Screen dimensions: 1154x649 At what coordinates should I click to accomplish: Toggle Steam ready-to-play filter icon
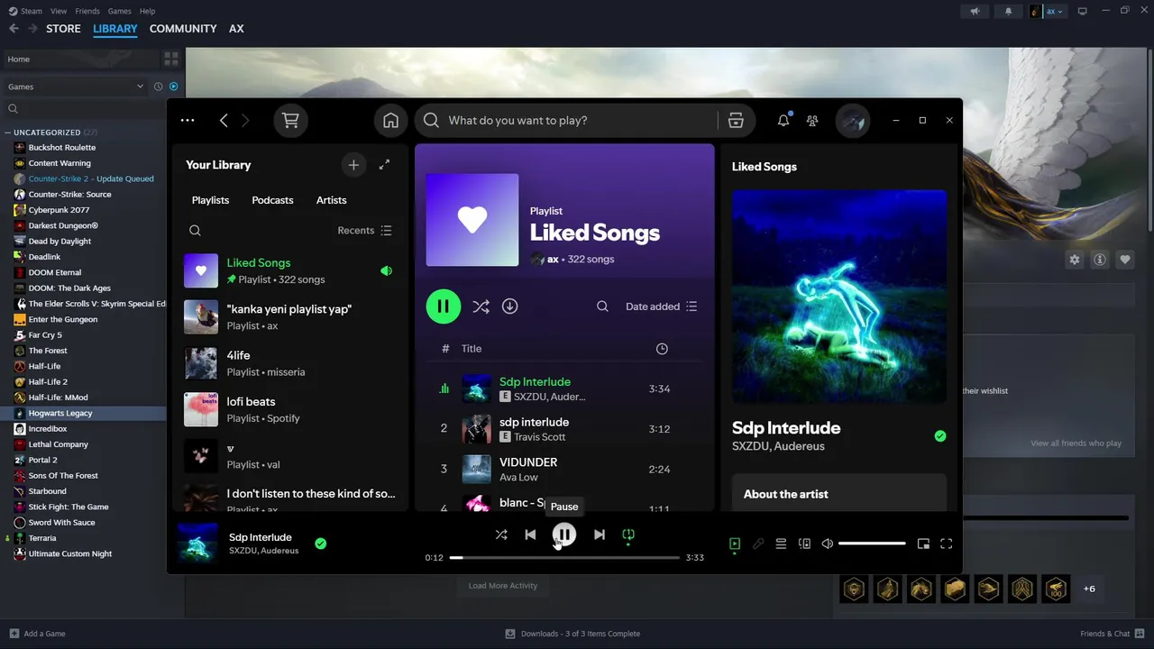click(x=174, y=87)
